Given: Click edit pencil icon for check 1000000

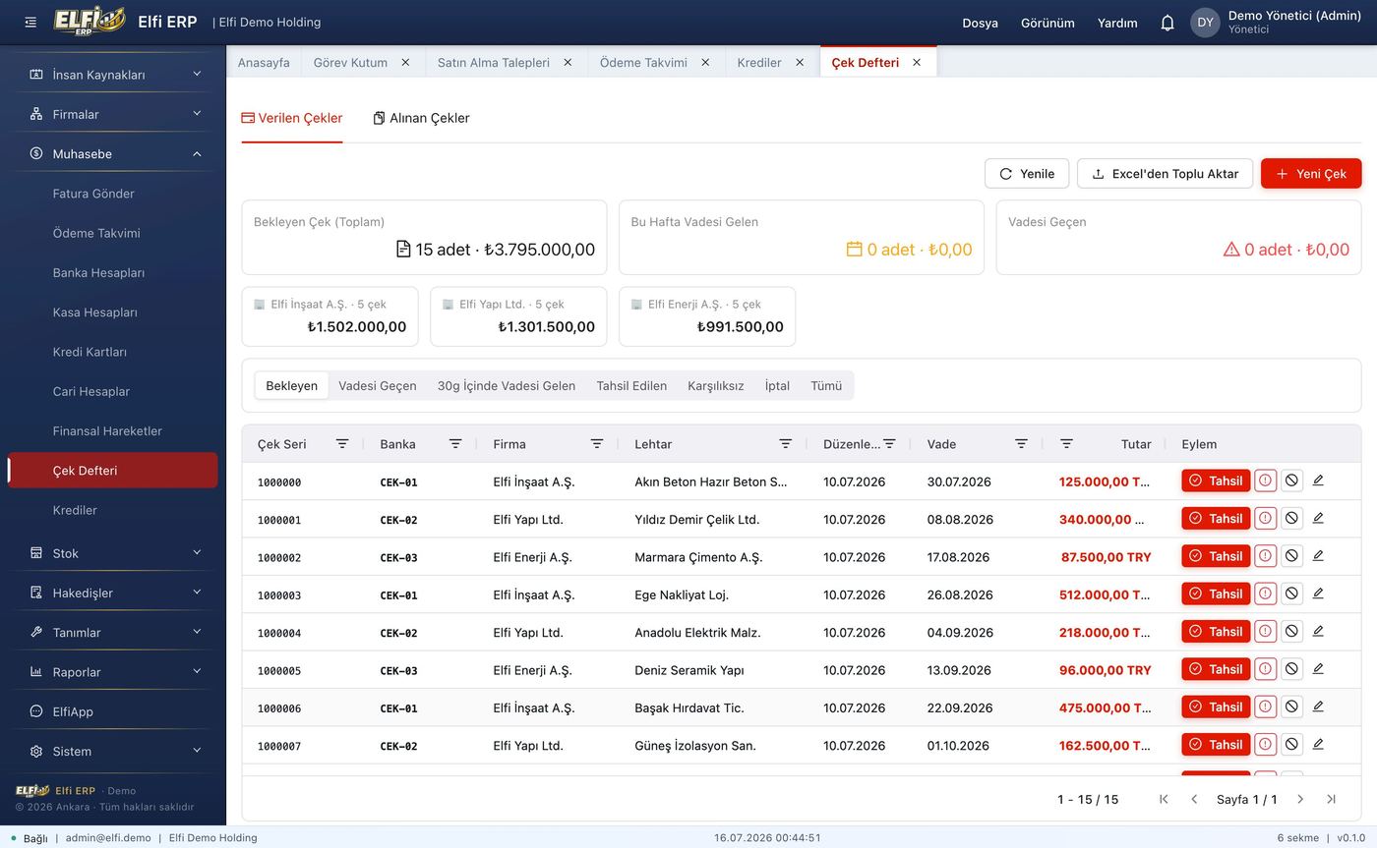Looking at the screenshot, I should (x=1318, y=481).
